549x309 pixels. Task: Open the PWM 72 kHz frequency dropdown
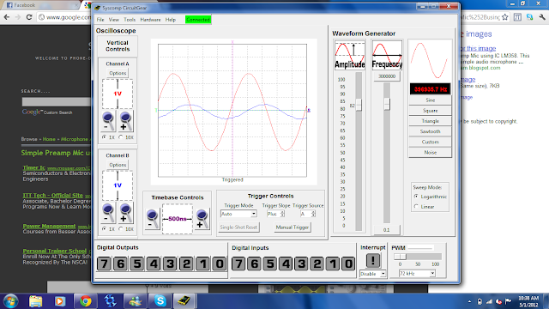tap(417, 274)
